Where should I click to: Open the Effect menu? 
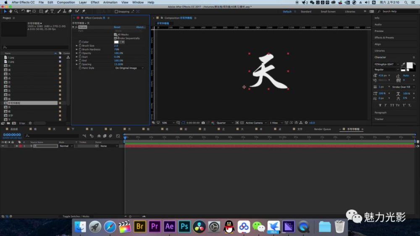pos(95,3)
